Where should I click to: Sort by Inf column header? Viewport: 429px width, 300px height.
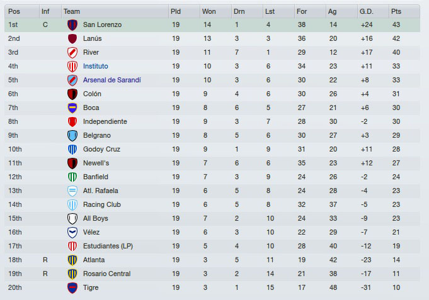point(45,11)
